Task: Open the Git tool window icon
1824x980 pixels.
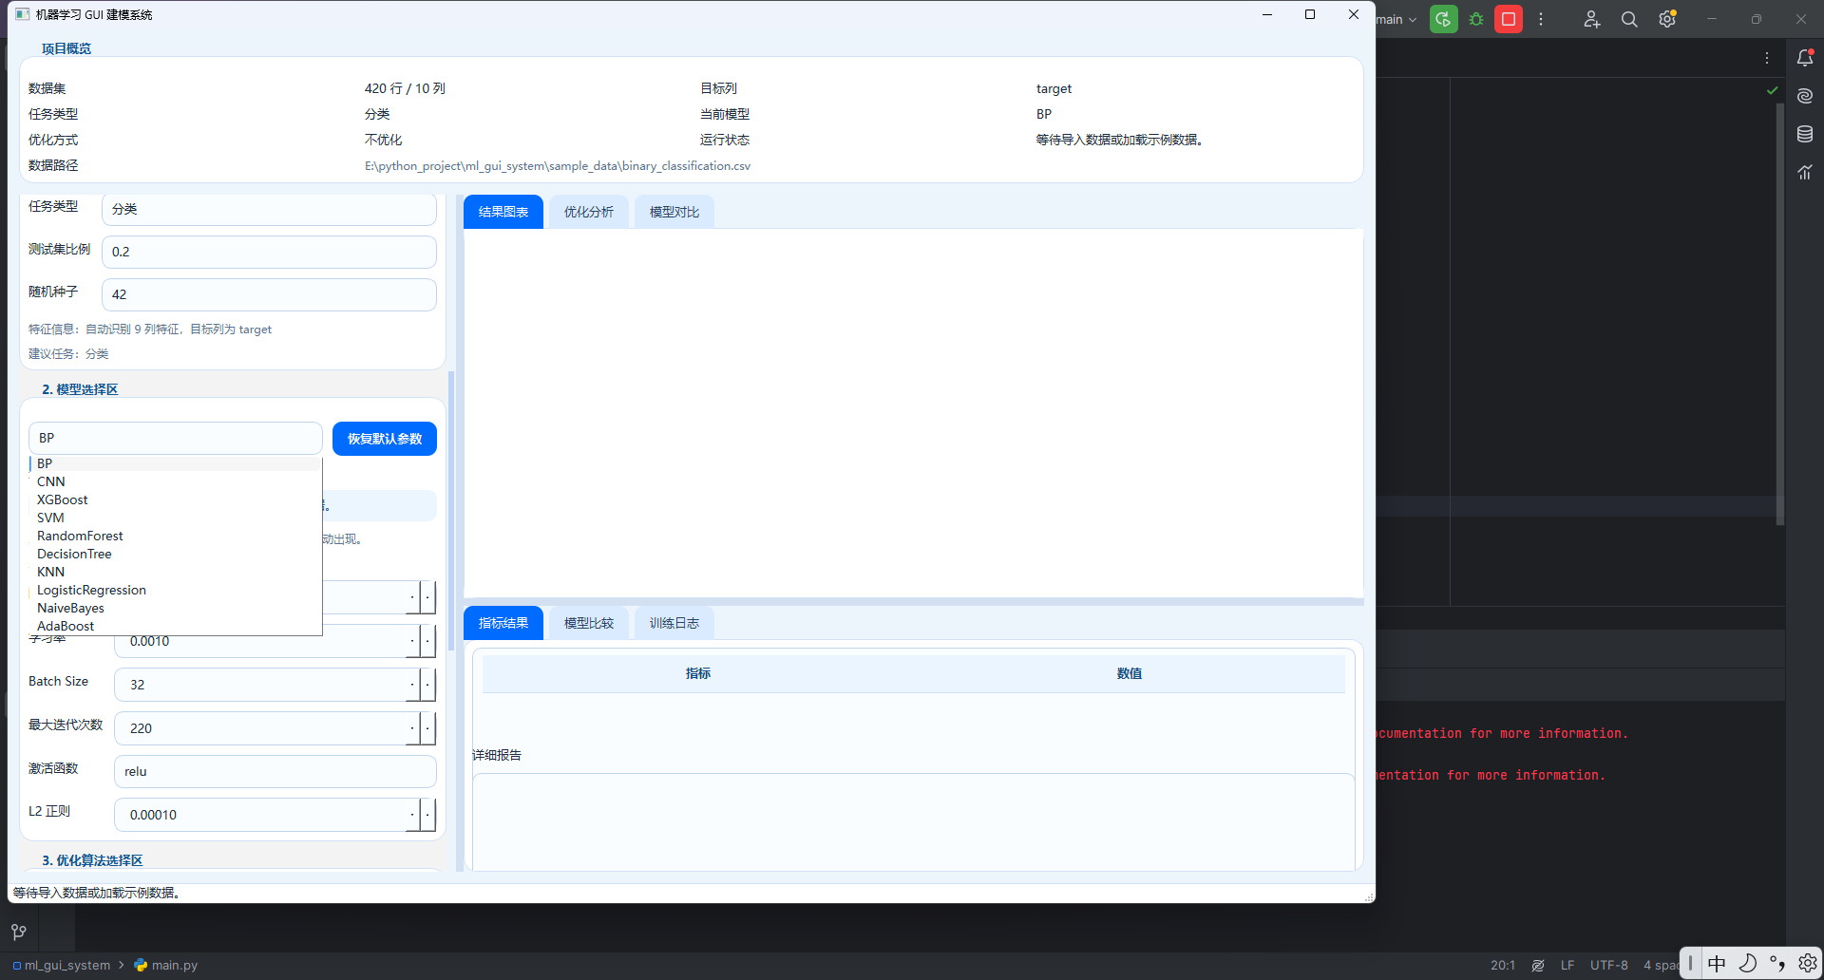Action: tap(19, 932)
